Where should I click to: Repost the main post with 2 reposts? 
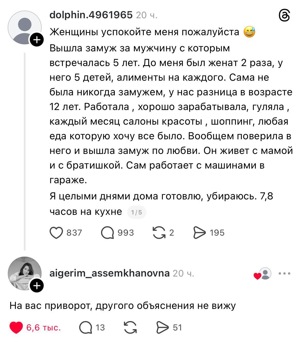(x=159, y=233)
